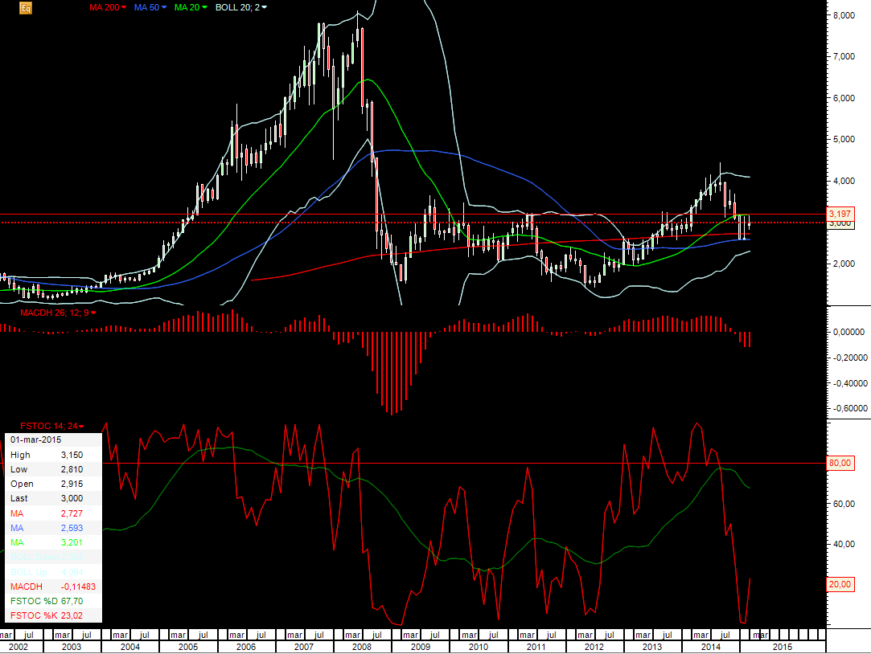
Task: Click the 5,000 price axis label
Action: (x=844, y=139)
